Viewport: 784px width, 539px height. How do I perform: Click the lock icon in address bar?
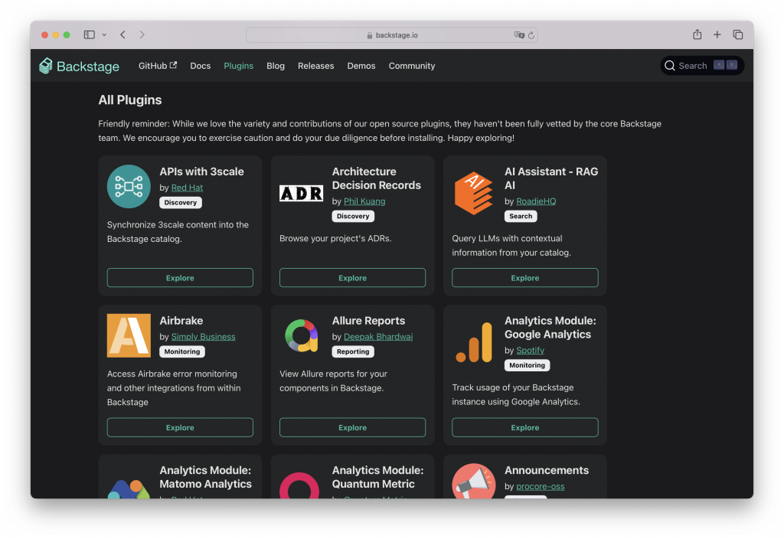[x=370, y=35]
